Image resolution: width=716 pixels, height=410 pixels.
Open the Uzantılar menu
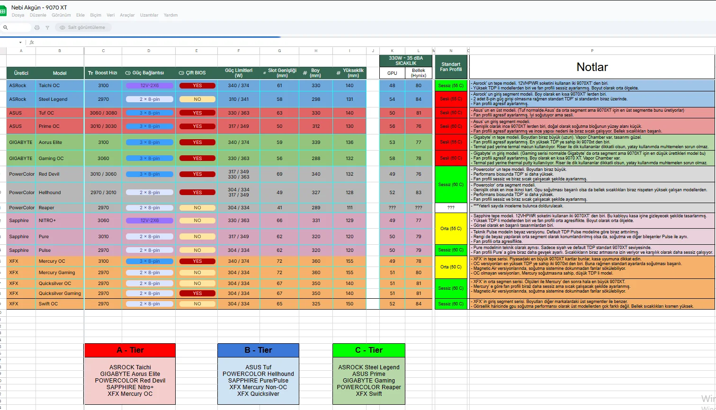[x=149, y=15]
